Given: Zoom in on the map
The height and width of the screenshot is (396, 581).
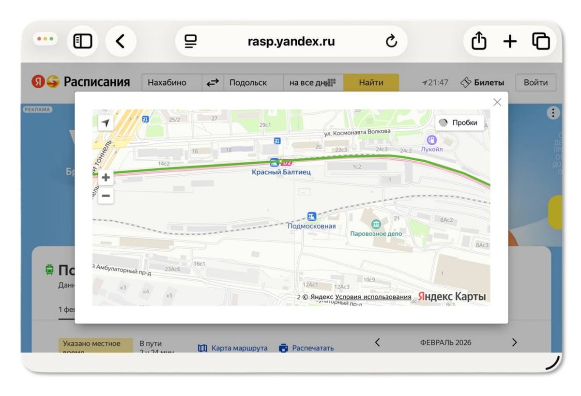Looking at the screenshot, I should [106, 178].
